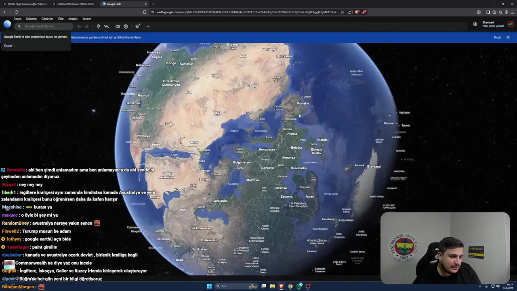The image size is (517, 291).
Task: Reload the page with the refresh icon
Action: click(17, 12)
